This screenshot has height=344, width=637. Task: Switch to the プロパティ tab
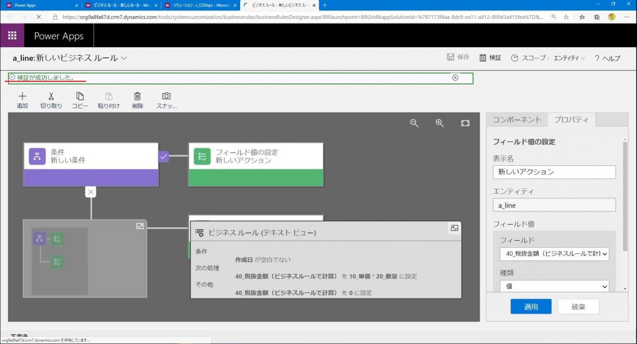571,119
